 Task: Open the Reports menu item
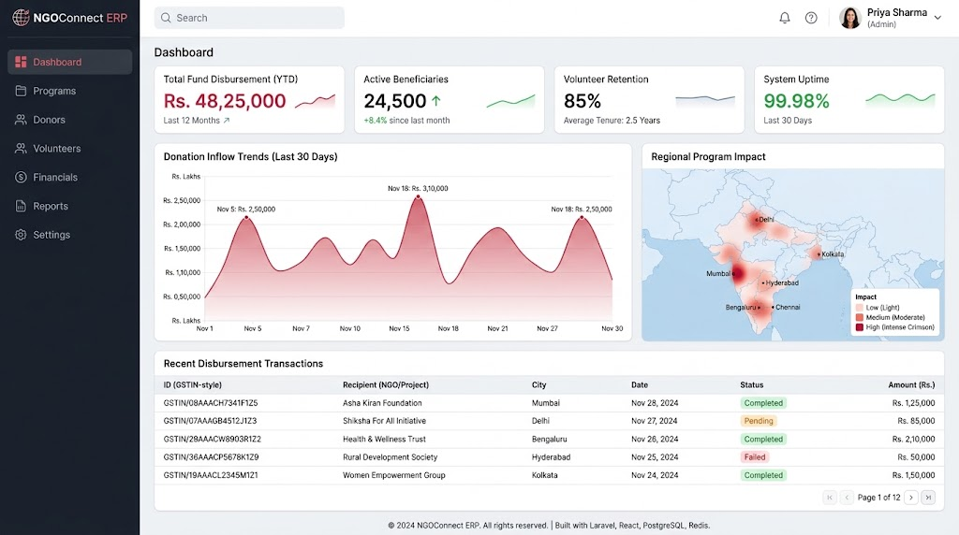pyautogui.click(x=69, y=206)
